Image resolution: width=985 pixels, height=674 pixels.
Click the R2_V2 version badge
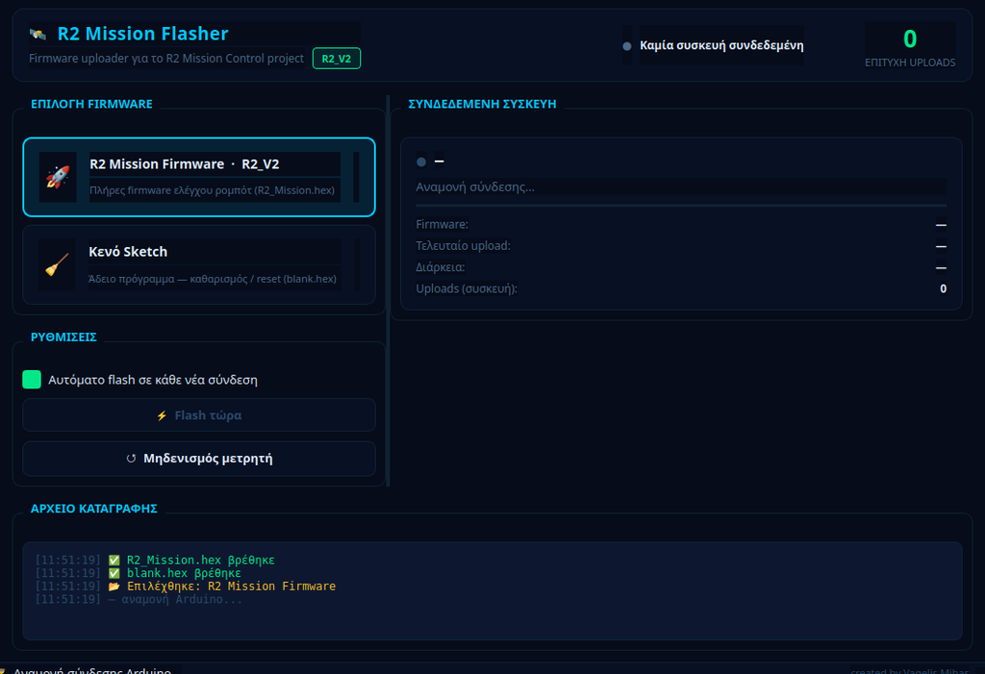[x=336, y=59]
